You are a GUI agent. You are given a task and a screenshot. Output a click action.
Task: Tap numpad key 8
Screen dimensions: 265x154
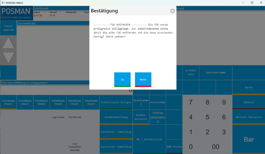point(207,102)
